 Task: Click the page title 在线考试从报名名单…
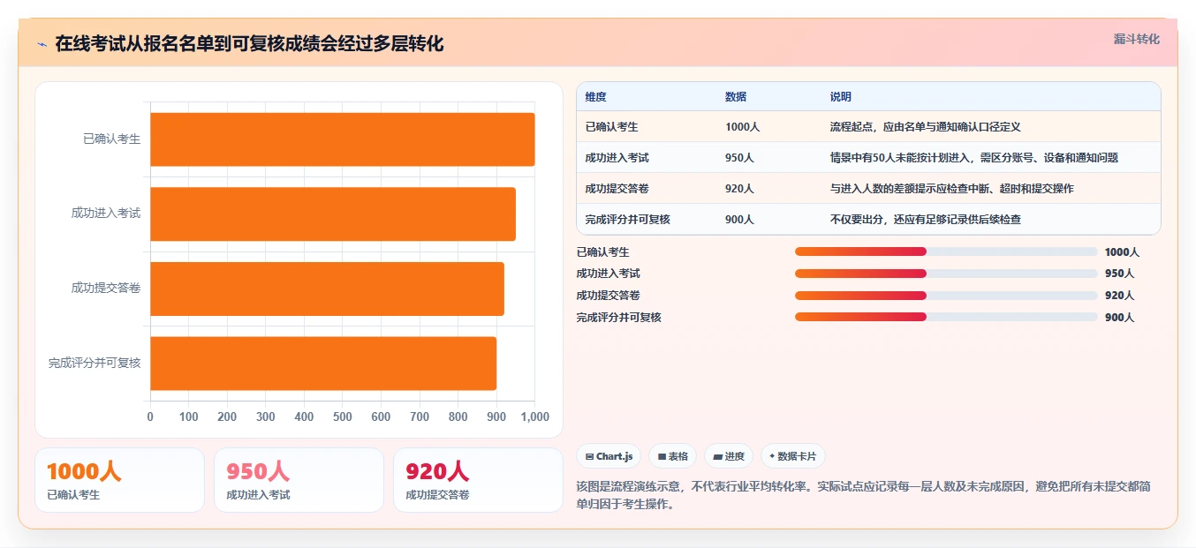[249, 44]
